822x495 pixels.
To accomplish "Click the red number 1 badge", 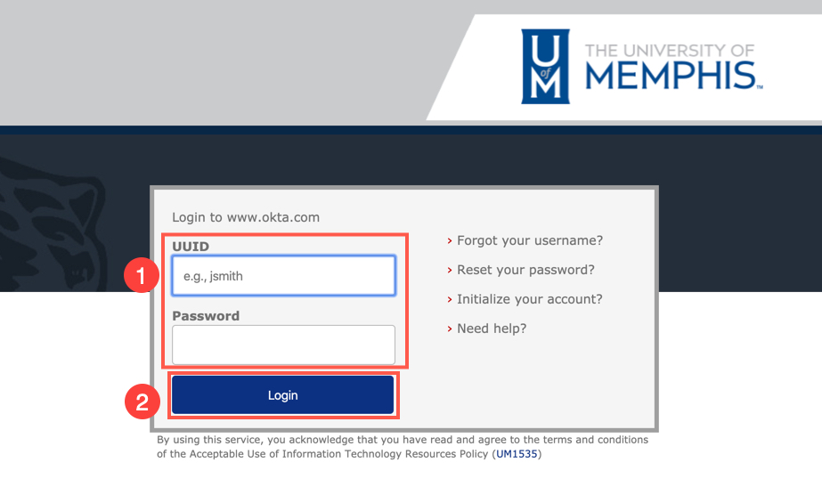I will tap(140, 276).
